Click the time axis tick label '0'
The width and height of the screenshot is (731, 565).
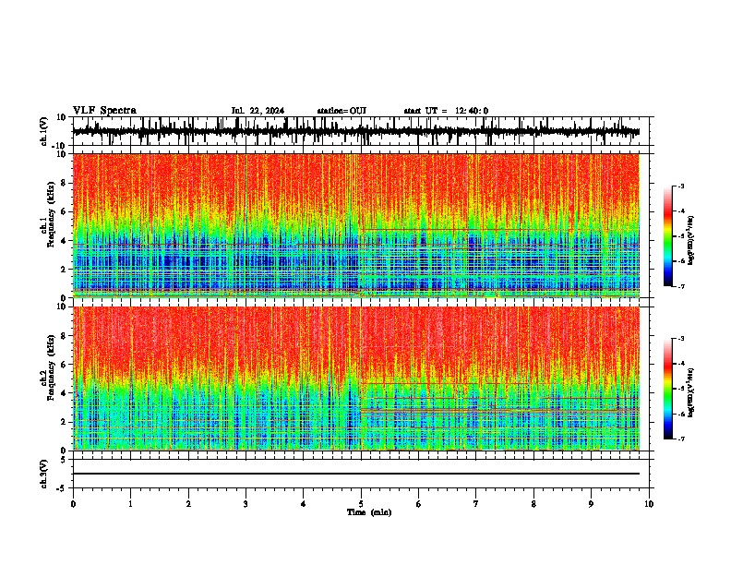[73, 504]
